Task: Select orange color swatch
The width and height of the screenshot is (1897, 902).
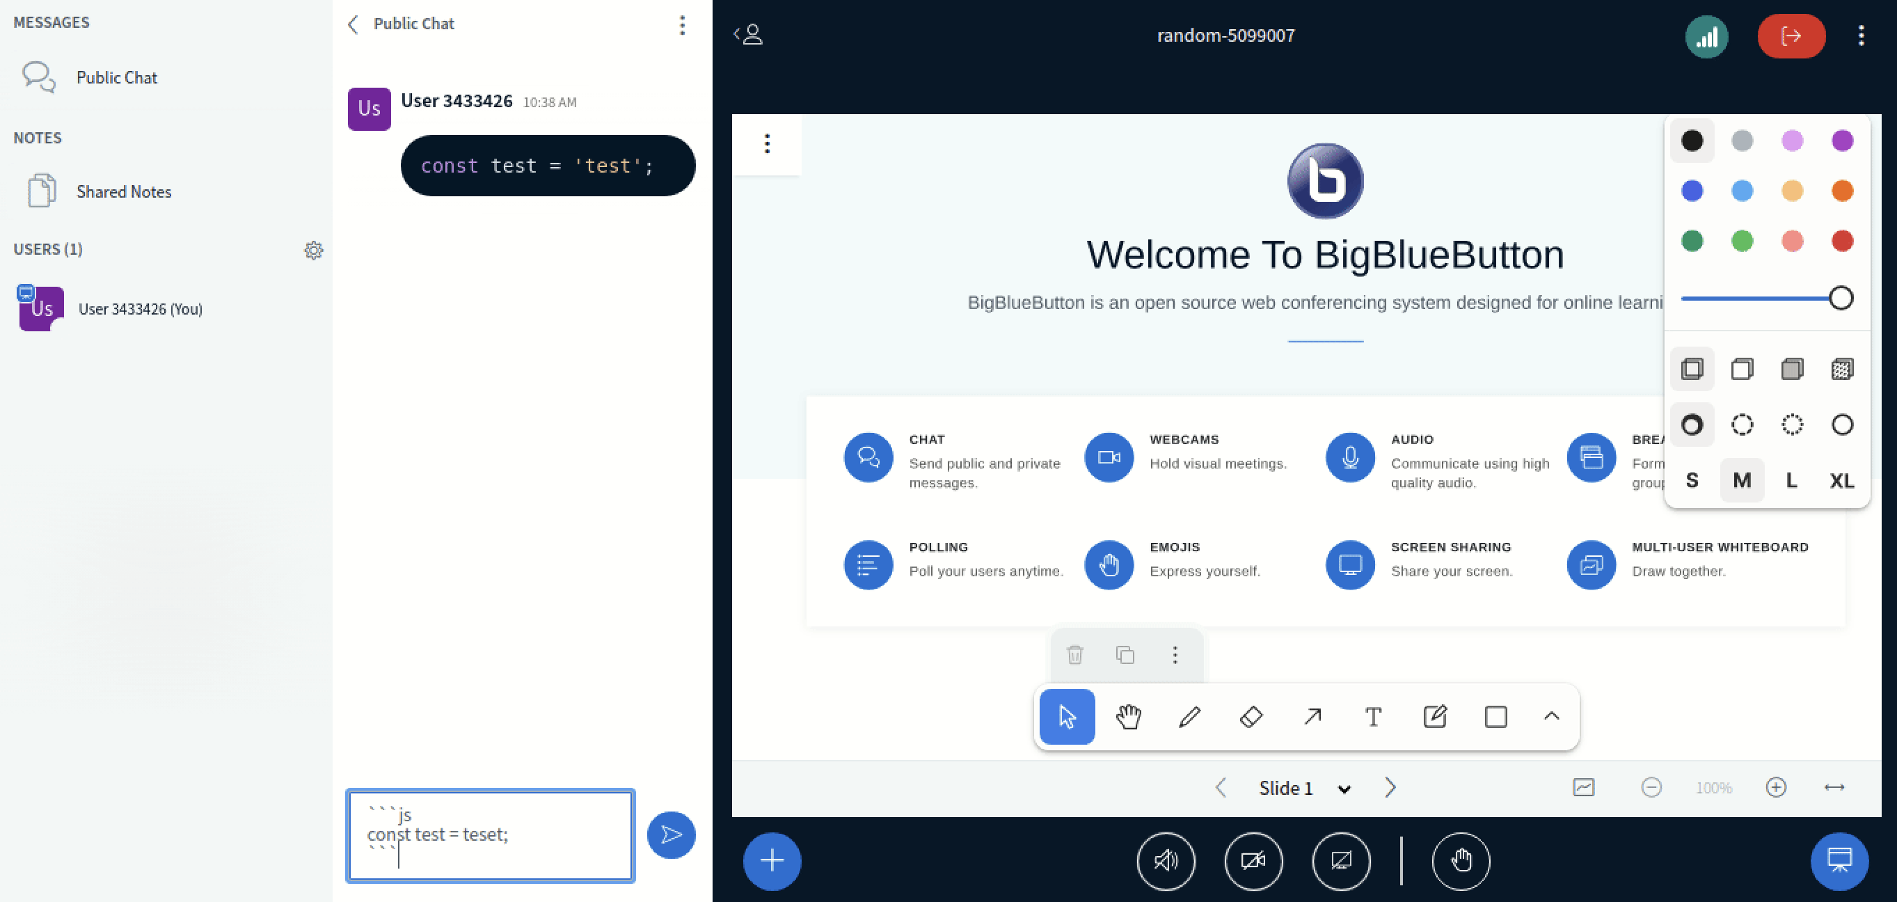Action: click(x=1842, y=191)
